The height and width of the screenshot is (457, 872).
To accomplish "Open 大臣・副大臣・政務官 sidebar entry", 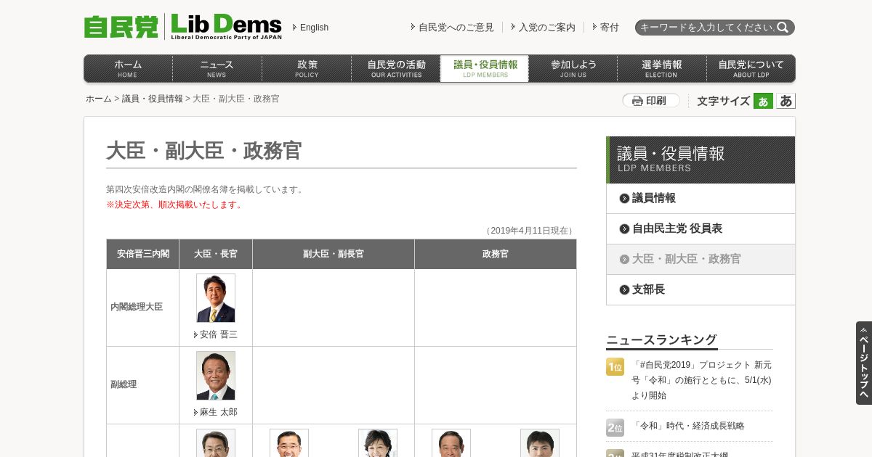I will 701,259.
